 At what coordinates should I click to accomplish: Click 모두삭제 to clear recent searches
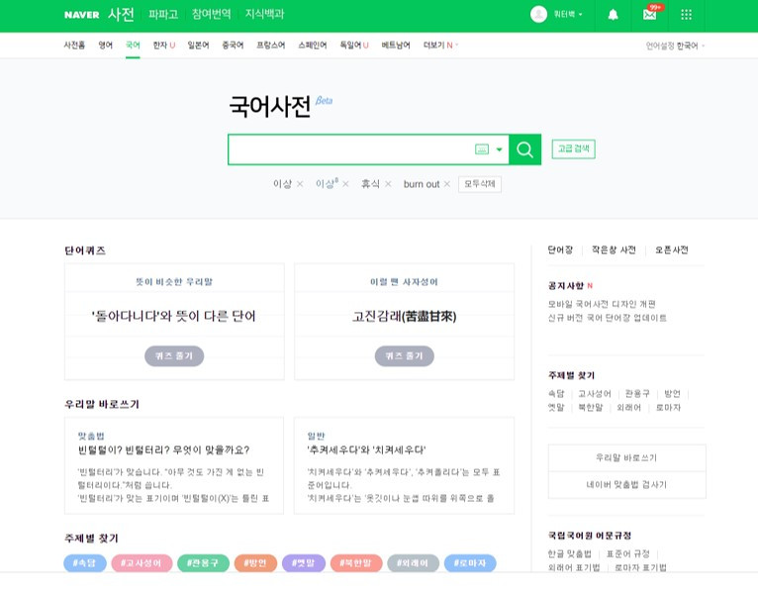click(480, 184)
